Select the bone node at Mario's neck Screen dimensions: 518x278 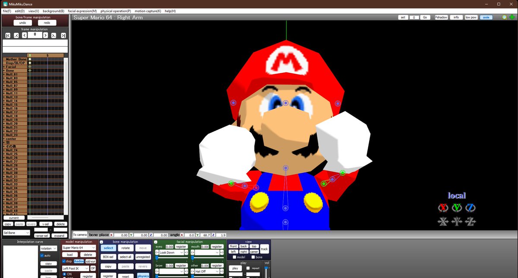[x=285, y=168]
